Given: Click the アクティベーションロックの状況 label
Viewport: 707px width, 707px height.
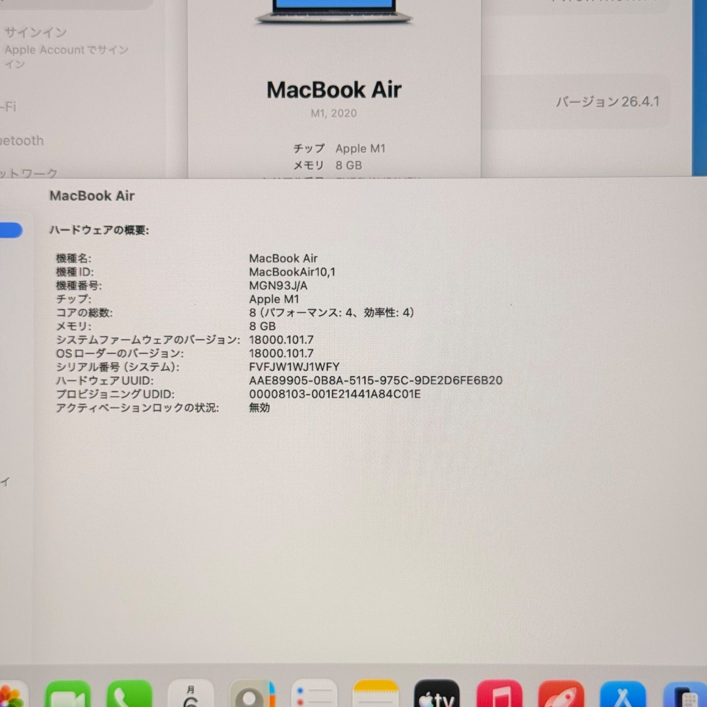Looking at the screenshot, I should point(137,407).
